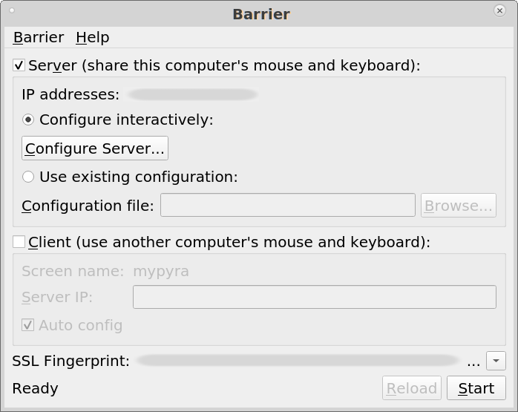Click the window menu dot in title bar
The width and height of the screenshot is (518, 412).
[12, 10]
